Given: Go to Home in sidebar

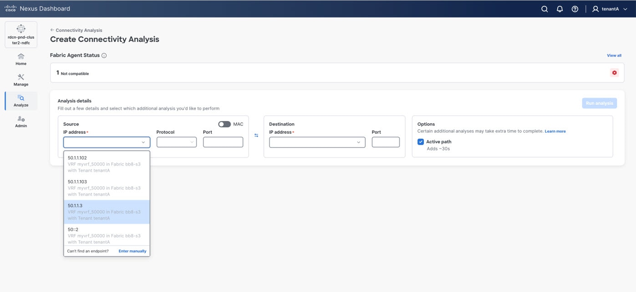Looking at the screenshot, I should [21, 59].
